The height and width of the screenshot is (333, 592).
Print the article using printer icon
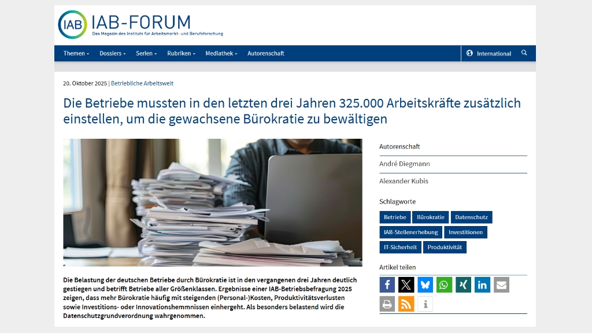(387, 304)
